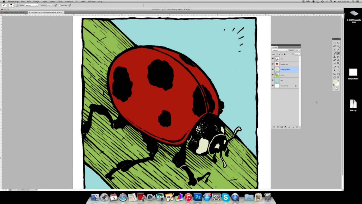Open the Analysis menu
This screenshot has height=204, width=362.
[69, 1]
